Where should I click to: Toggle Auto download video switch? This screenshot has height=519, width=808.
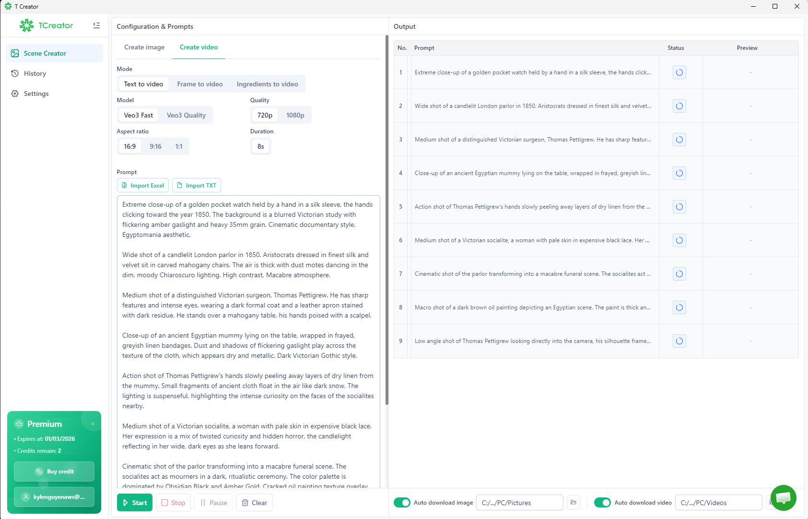pyautogui.click(x=602, y=503)
